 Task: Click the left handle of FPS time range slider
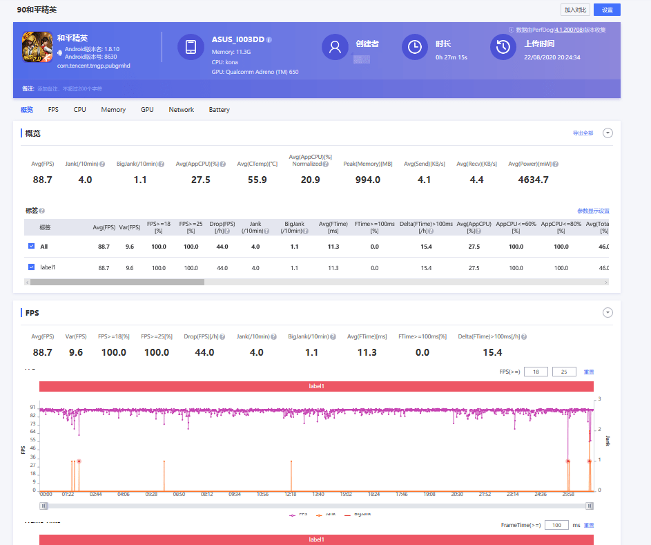coord(43,506)
